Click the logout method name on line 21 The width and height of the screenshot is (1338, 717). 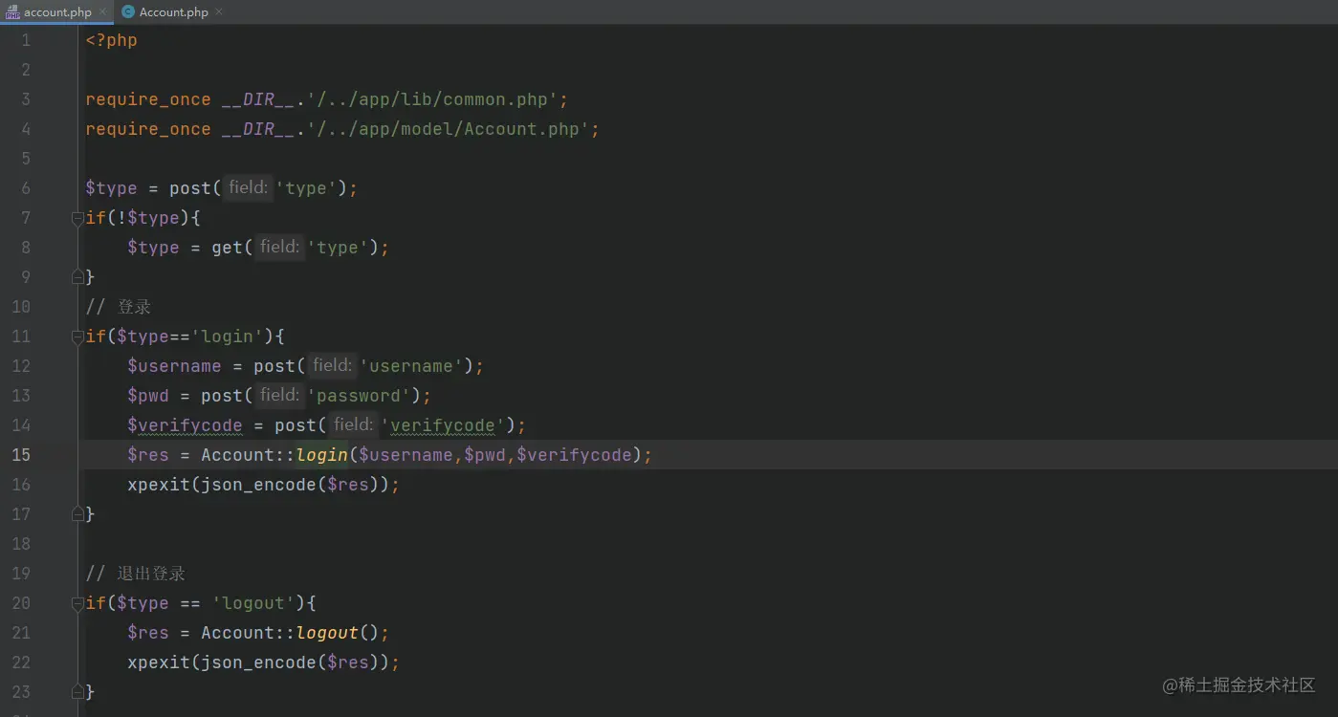click(x=327, y=633)
